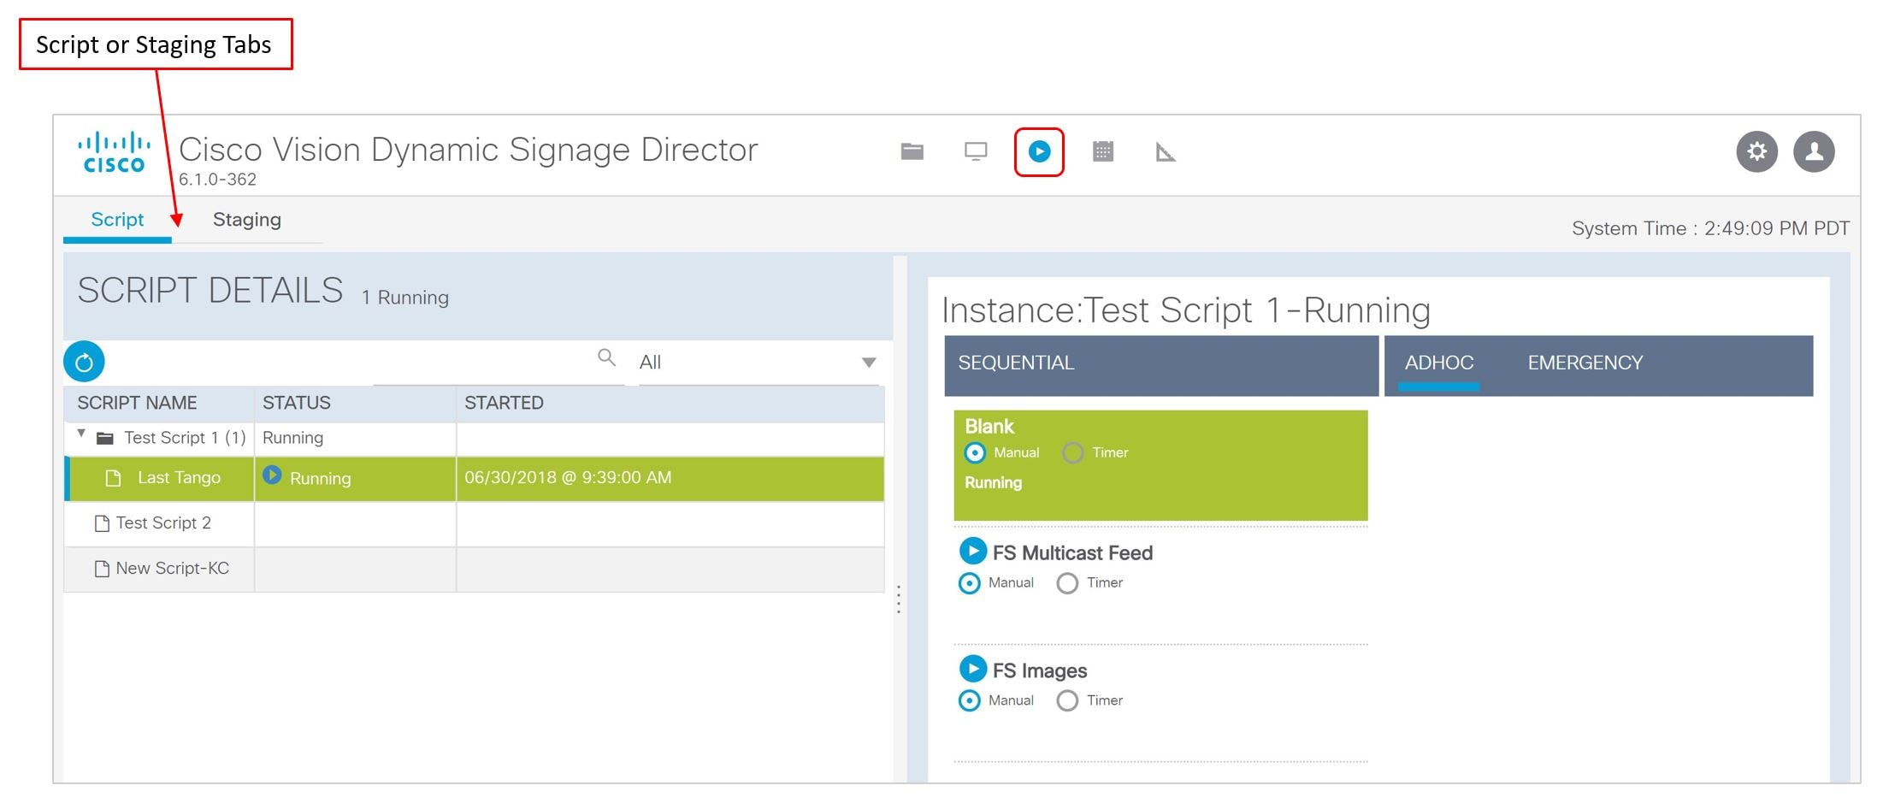Select the Test Script 2 row
Viewport: 1877px width, 797px height.
(x=475, y=523)
